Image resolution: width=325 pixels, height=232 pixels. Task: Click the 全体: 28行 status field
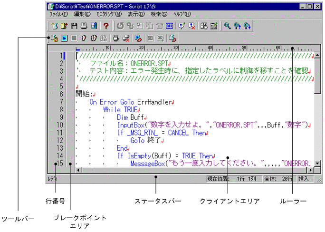280,179
